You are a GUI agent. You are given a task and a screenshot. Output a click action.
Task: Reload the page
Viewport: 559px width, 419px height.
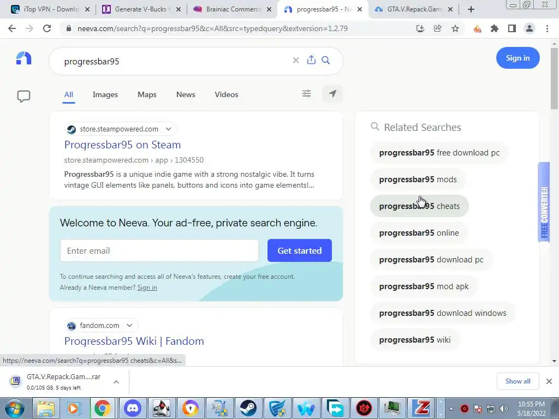tap(47, 28)
